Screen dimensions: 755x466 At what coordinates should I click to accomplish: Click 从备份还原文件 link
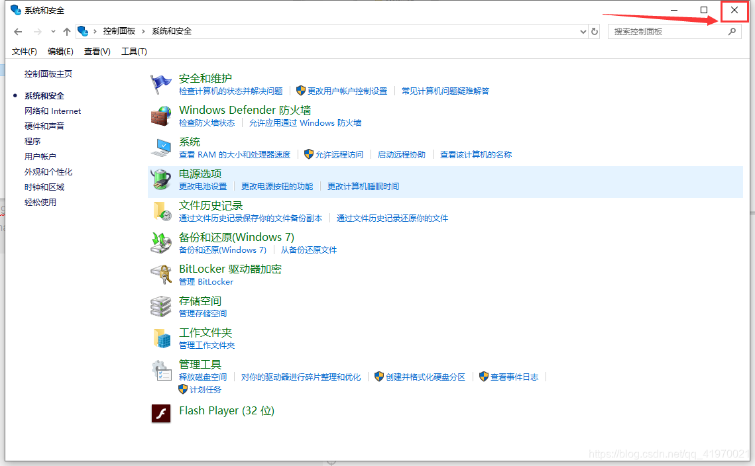coord(309,250)
